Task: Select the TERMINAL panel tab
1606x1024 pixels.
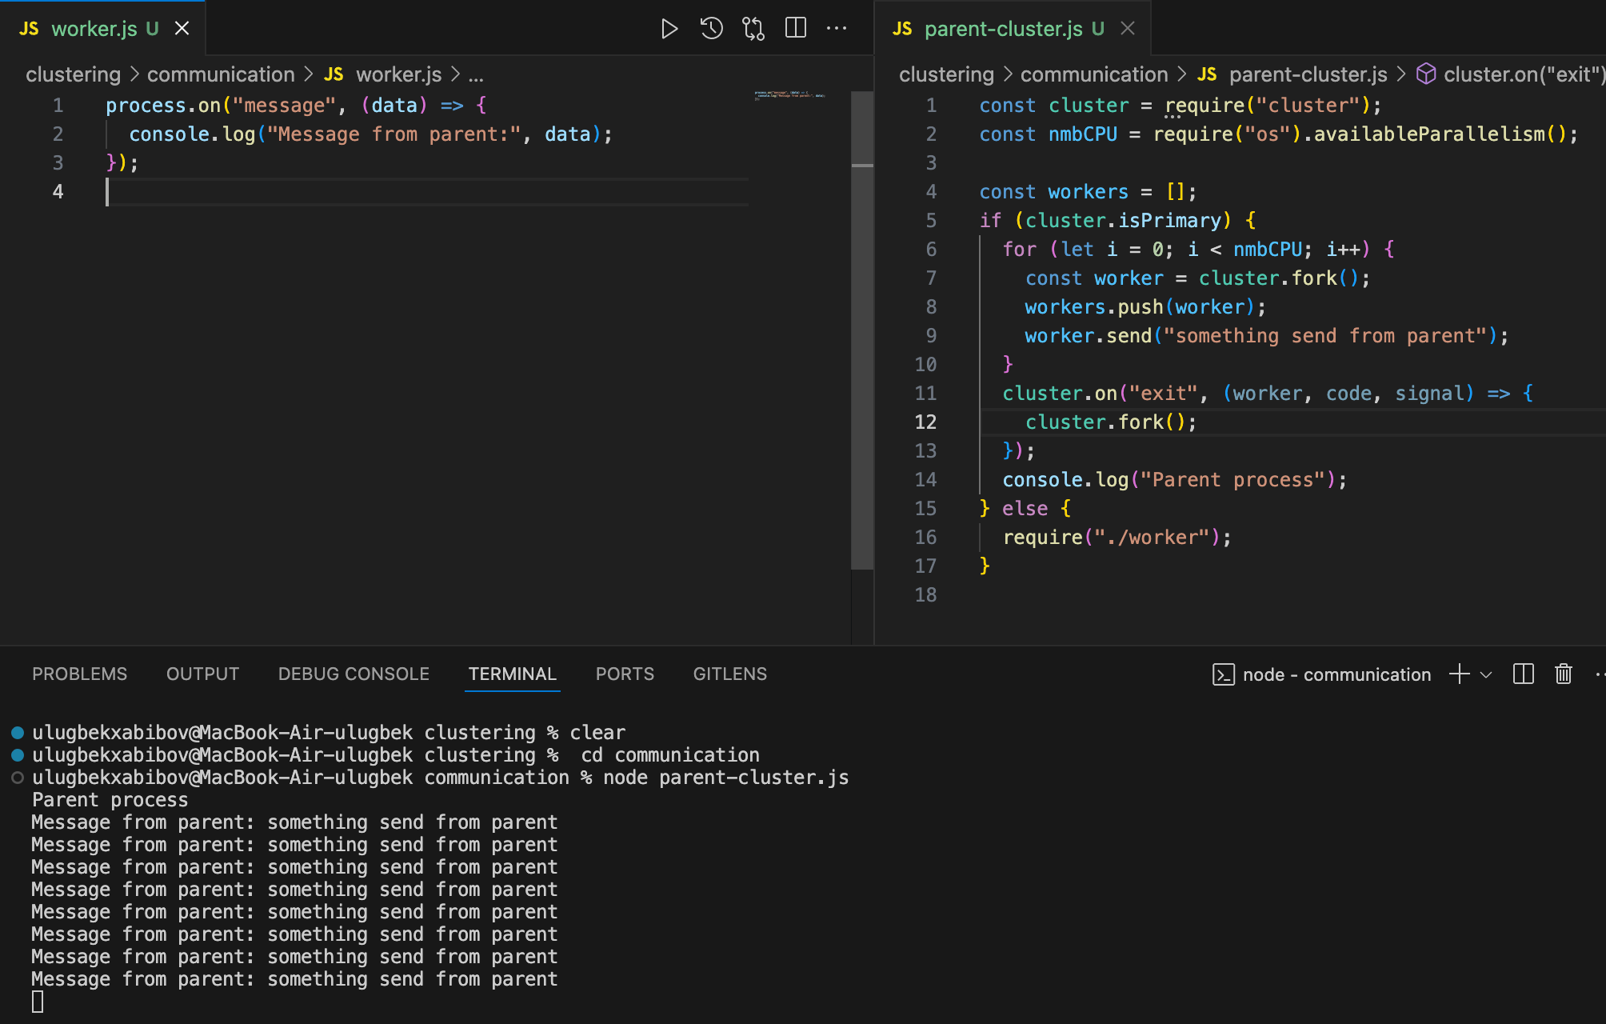Action: tap(513, 674)
